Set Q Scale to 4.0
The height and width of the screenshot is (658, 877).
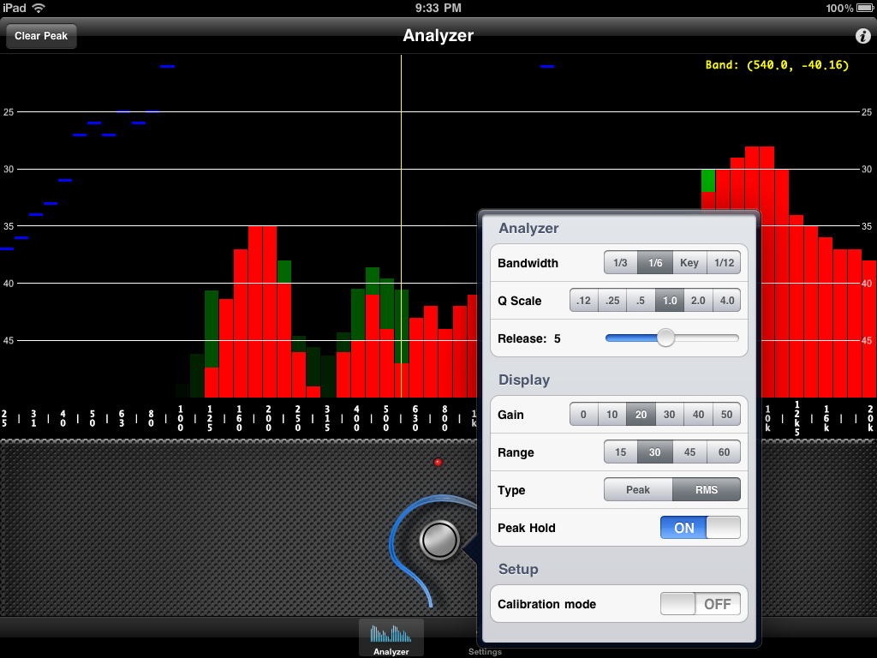pos(727,301)
